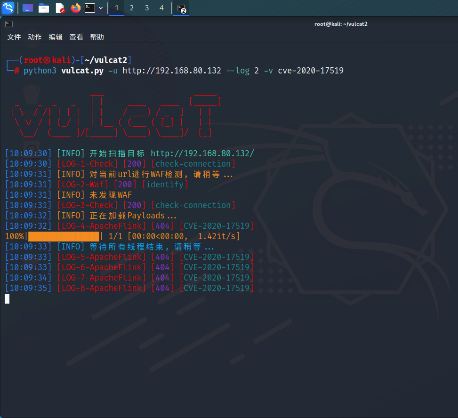Click the terminal window title bar icon
This screenshot has height=418, width=458.
pyautogui.click(x=9, y=24)
